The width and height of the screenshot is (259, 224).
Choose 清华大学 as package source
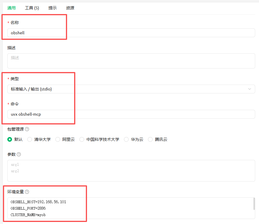click(x=30, y=139)
